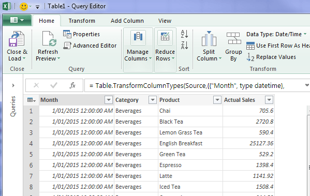Image resolution: width=310 pixels, height=196 pixels.
Task: Click the Iced Tea product cell
Action: point(190,187)
